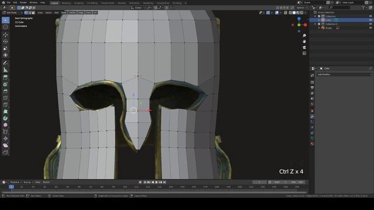The image size is (374, 210).
Task: Toggle the camera view icon
Action: (x=304, y=47)
